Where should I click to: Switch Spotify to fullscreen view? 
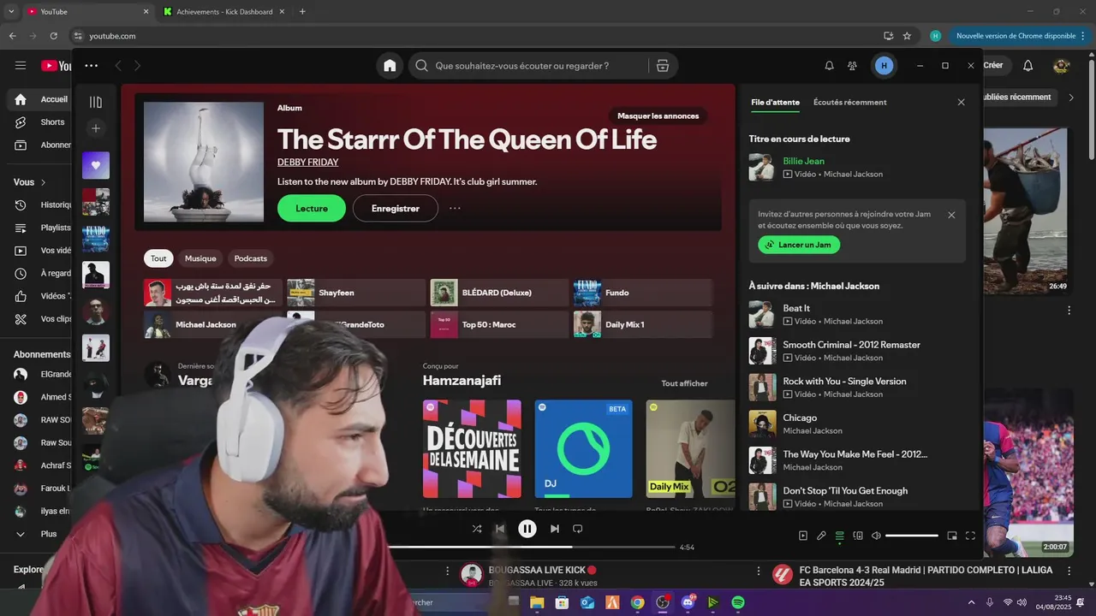pos(970,536)
